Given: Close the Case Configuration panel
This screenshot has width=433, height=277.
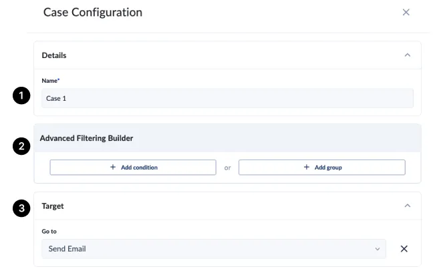Looking at the screenshot, I should [x=406, y=12].
